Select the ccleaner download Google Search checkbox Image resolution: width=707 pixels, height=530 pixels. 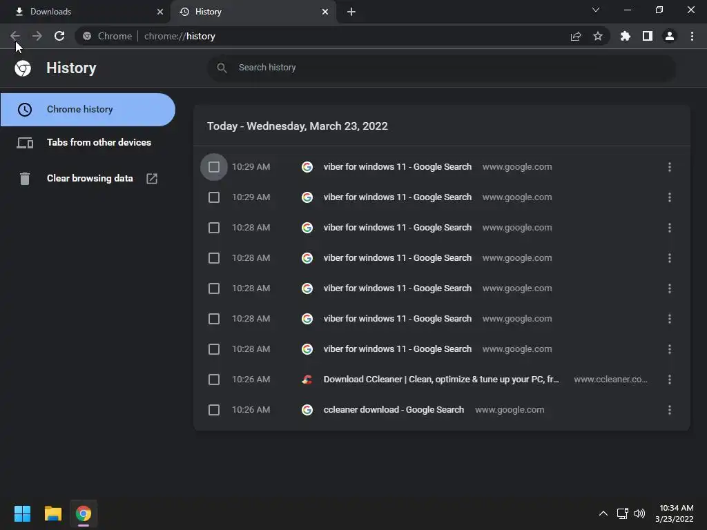coord(214,410)
